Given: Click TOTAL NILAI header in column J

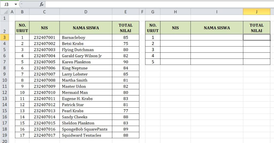Looking at the screenshot, I should [257, 28].
